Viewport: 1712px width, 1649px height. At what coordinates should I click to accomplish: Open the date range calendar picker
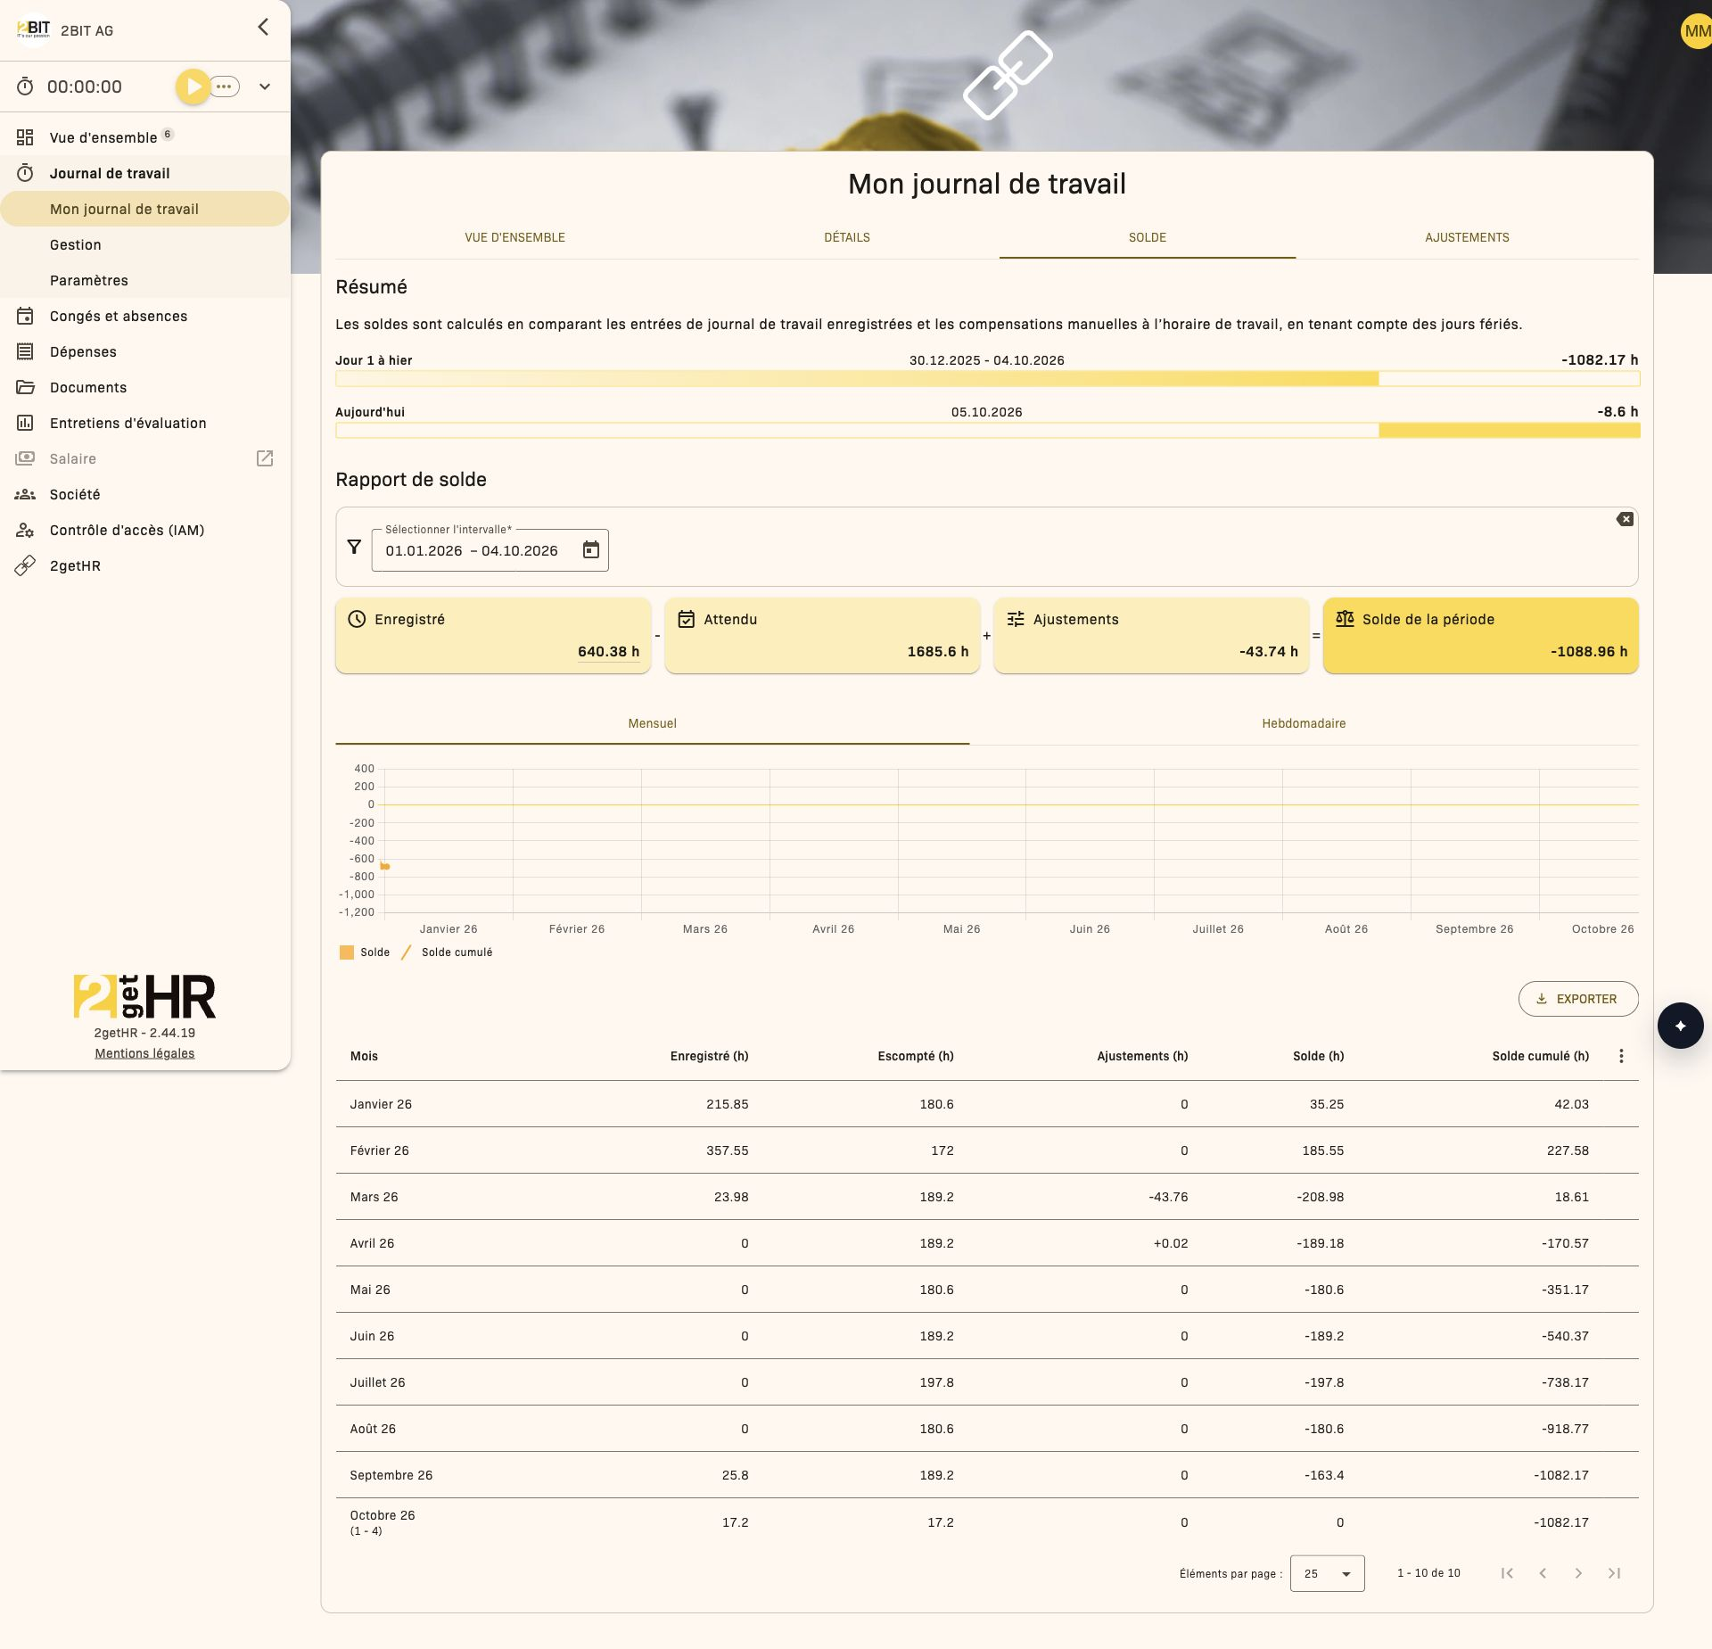tap(590, 550)
